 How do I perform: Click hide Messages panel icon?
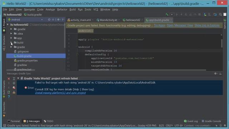(x=220, y=73)
